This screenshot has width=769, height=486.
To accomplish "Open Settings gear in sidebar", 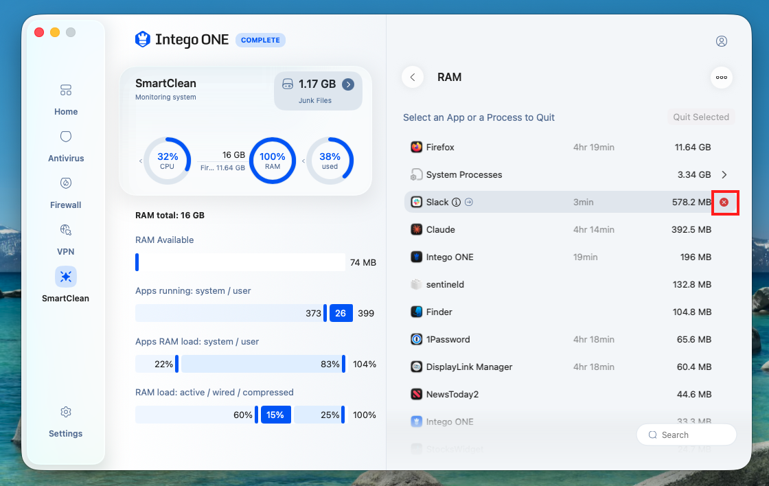I will (x=66, y=421).
